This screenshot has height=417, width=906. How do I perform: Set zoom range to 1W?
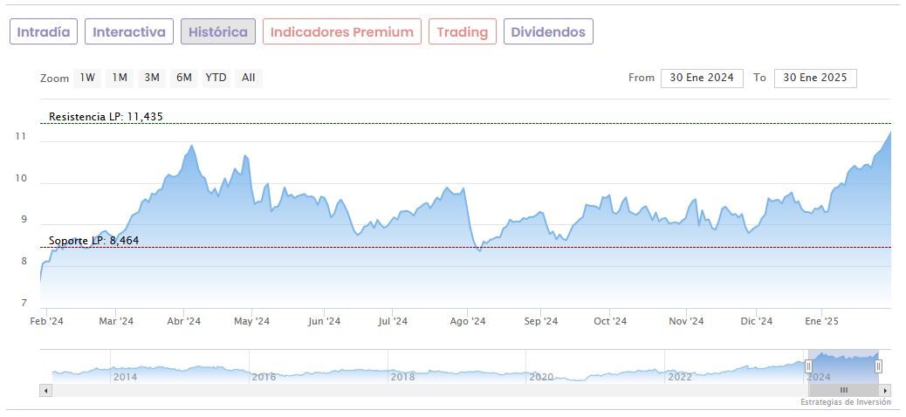[x=87, y=78]
